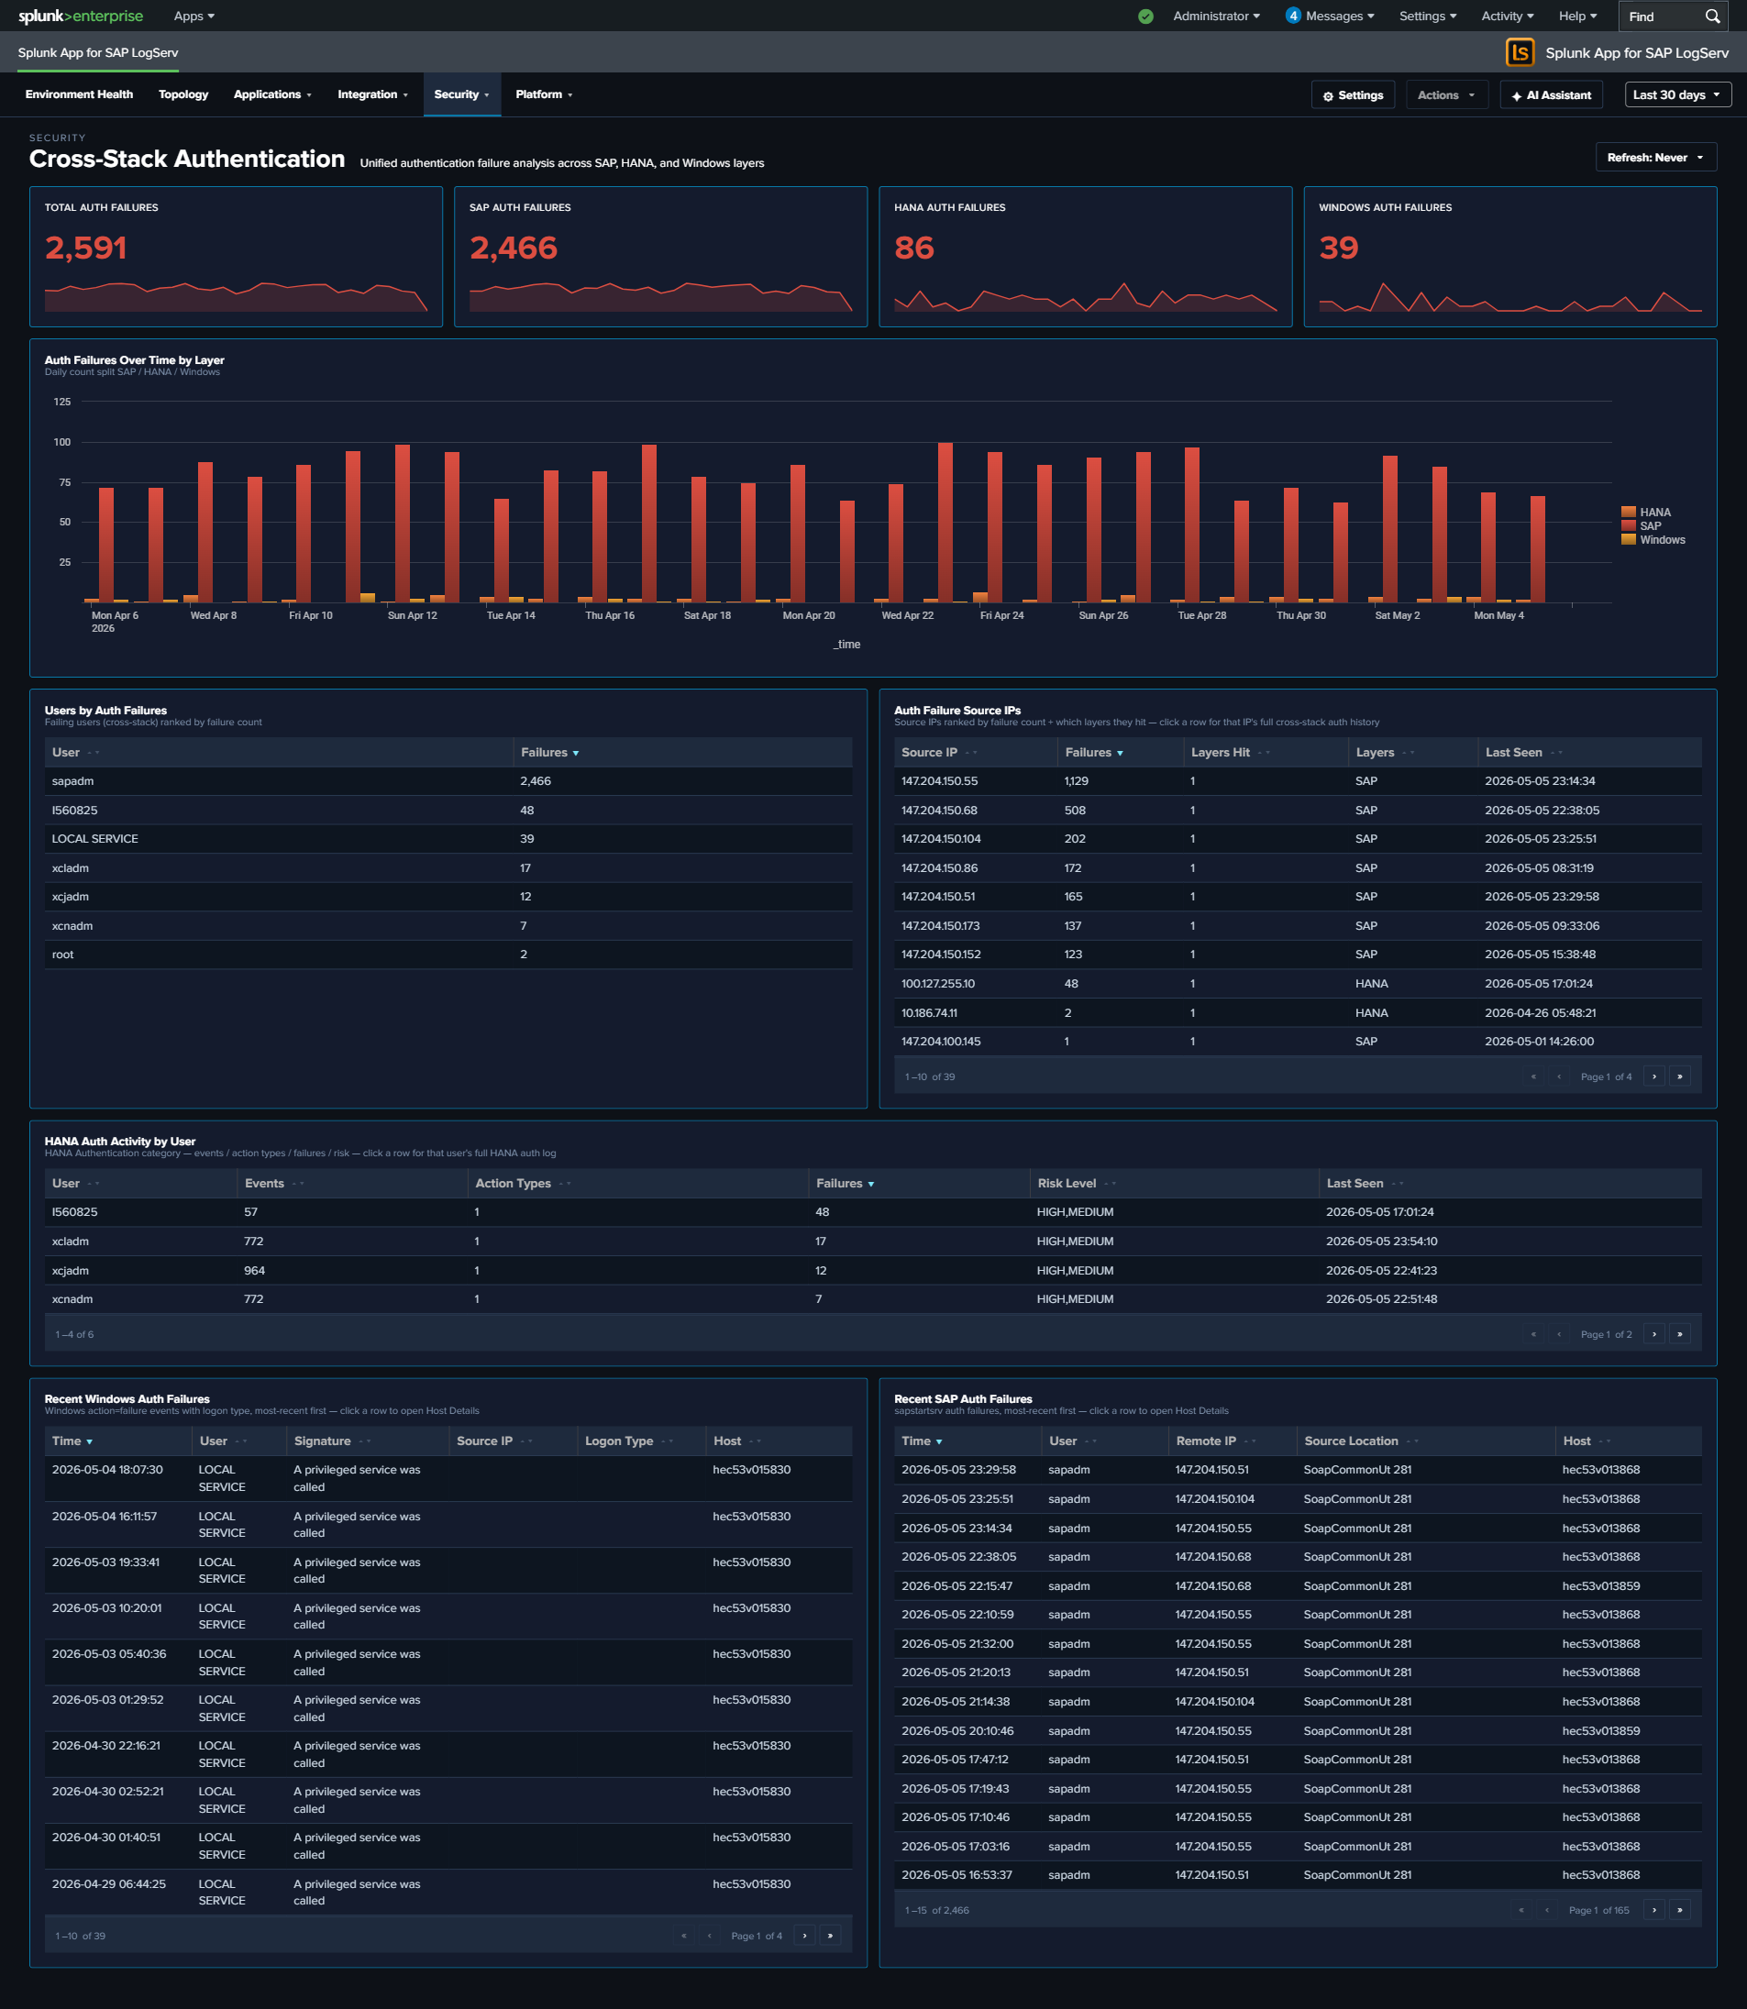Launch the AI Assistant
1747x2009 pixels.
click(1550, 94)
